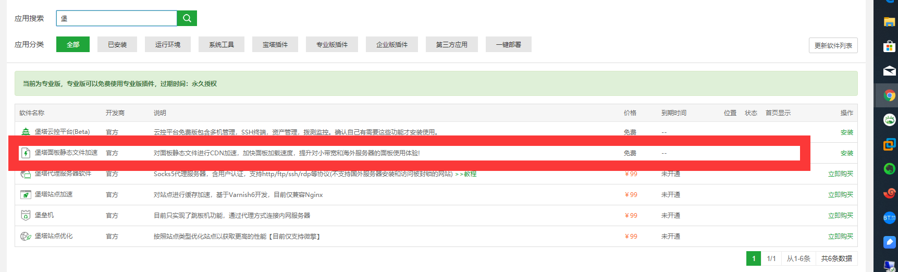Open Evernote in taskbar
This screenshot has height=272, width=898.
(x=890, y=169)
